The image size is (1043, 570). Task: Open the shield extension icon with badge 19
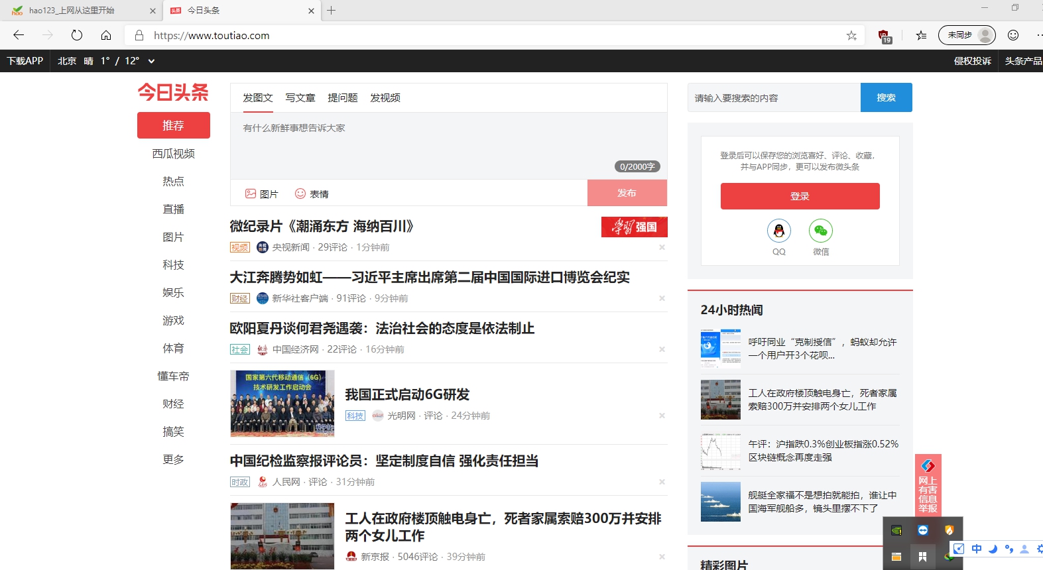point(884,36)
